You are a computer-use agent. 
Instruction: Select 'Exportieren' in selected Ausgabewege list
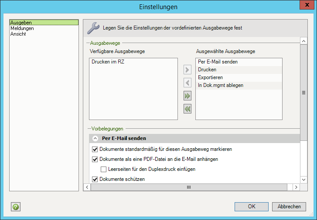210,77
